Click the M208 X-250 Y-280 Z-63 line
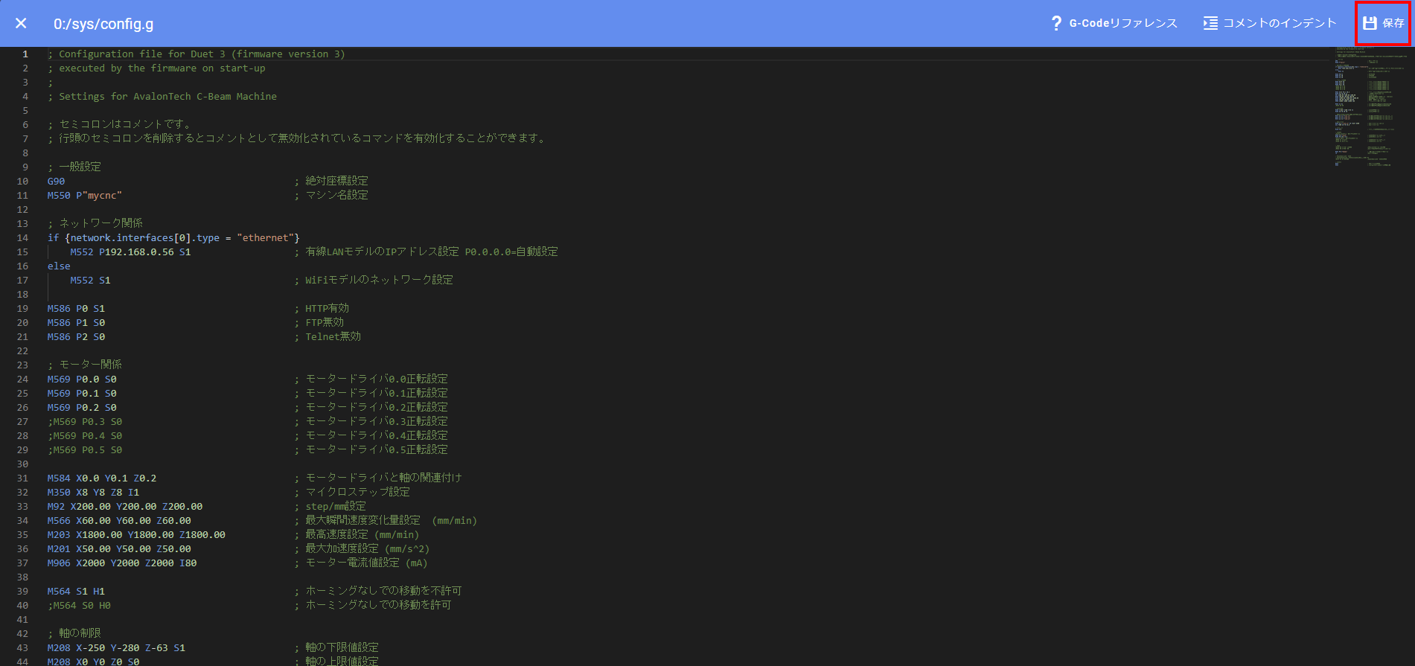The image size is (1415, 666). pyautogui.click(x=116, y=648)
